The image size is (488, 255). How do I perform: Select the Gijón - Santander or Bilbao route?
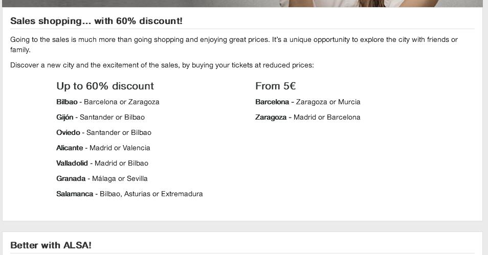click(x=101, y=117)
